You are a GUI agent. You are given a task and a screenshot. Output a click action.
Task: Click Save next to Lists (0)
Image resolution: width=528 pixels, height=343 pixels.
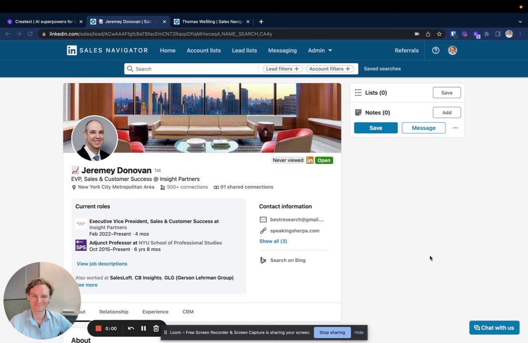click(447, 92)
